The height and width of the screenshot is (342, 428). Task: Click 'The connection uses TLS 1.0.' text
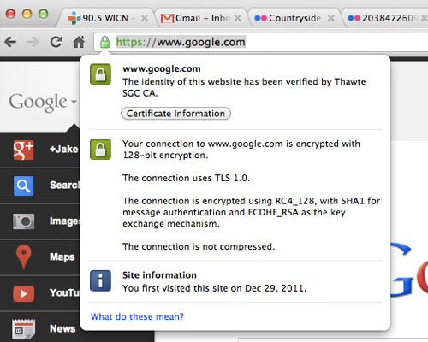point(186,178)
